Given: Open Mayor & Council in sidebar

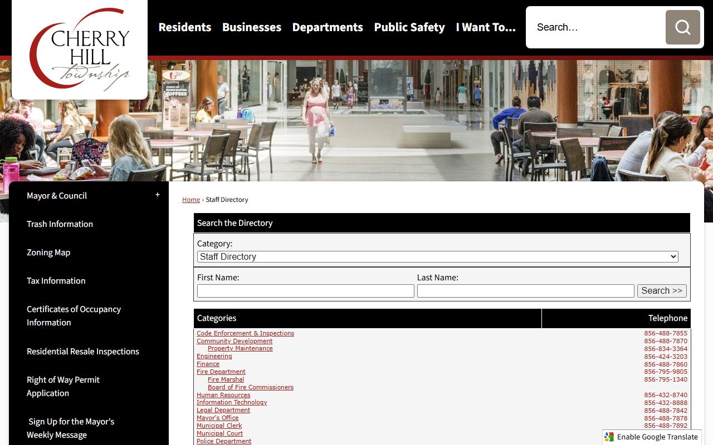Looking at the screenshot, I should (x=57, y=196).
